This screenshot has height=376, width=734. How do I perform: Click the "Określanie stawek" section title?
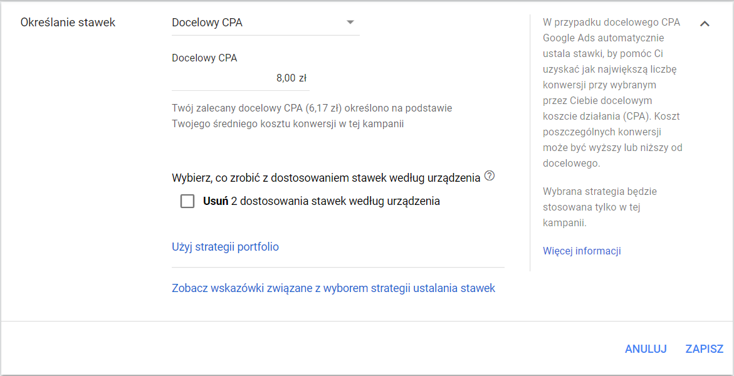68,23
